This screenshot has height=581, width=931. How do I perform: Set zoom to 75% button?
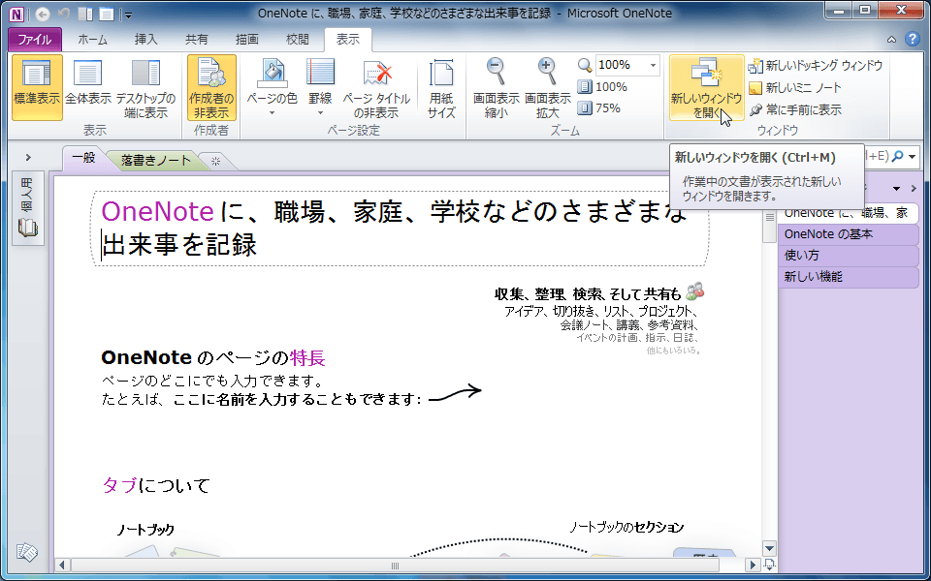[599, 108]
